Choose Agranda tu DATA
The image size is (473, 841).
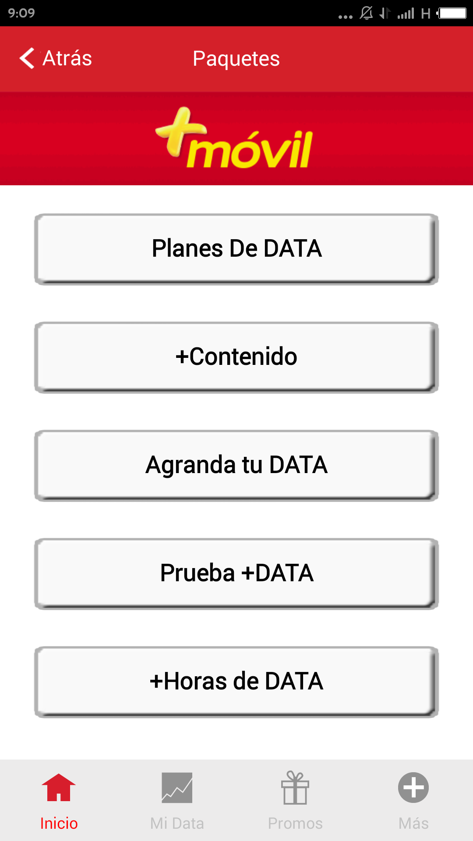[x=236, y=465]
